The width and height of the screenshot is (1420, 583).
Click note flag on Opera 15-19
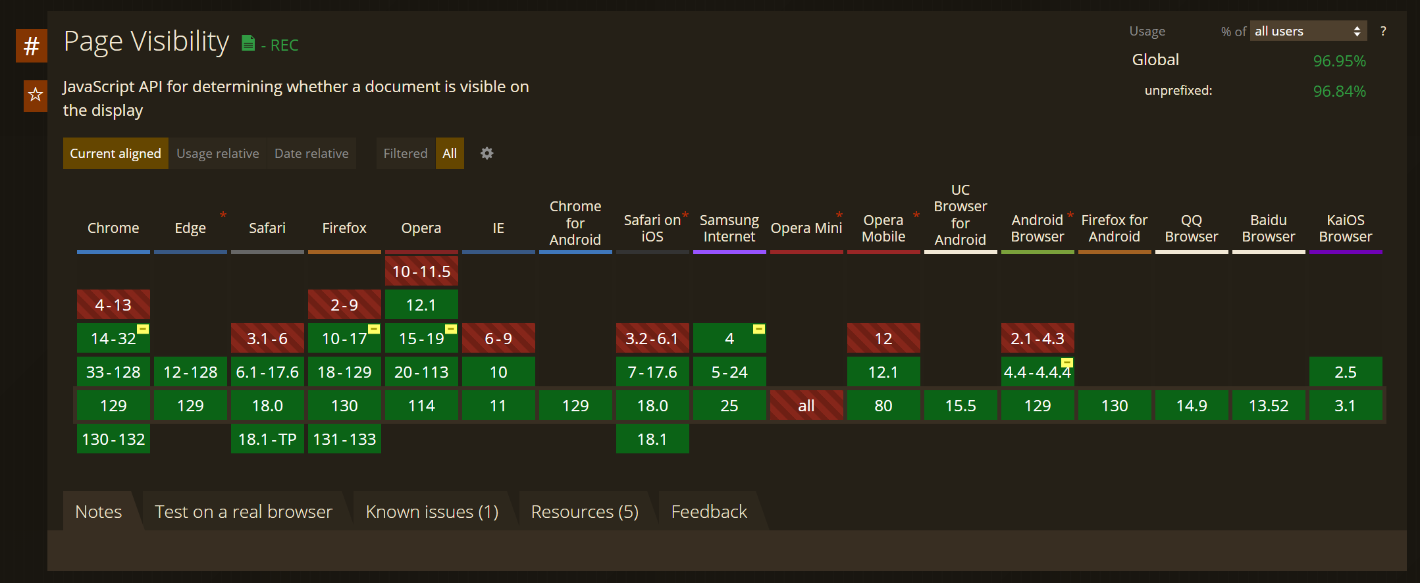451,329
